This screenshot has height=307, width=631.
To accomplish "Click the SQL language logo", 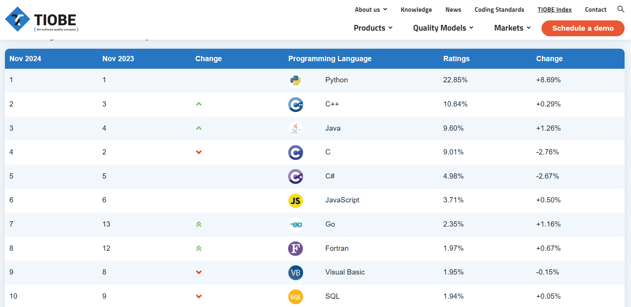I will [296, 297].
